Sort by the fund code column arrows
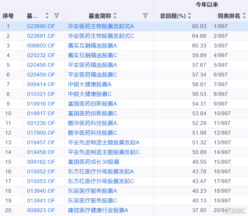248x216 pixels. tap(47, 16)
